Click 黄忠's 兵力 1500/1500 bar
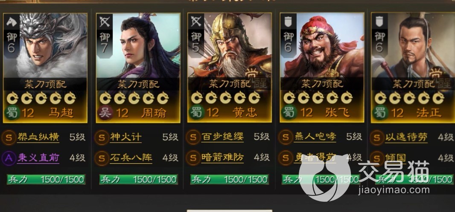Viewport: 455px width, 212px height. tap(229, 180)
